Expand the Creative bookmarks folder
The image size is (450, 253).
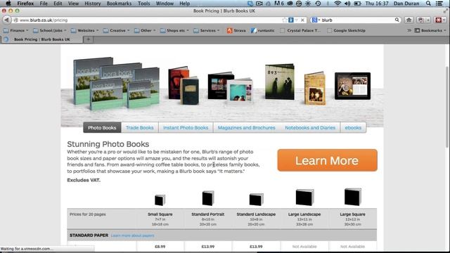[116, 30]
